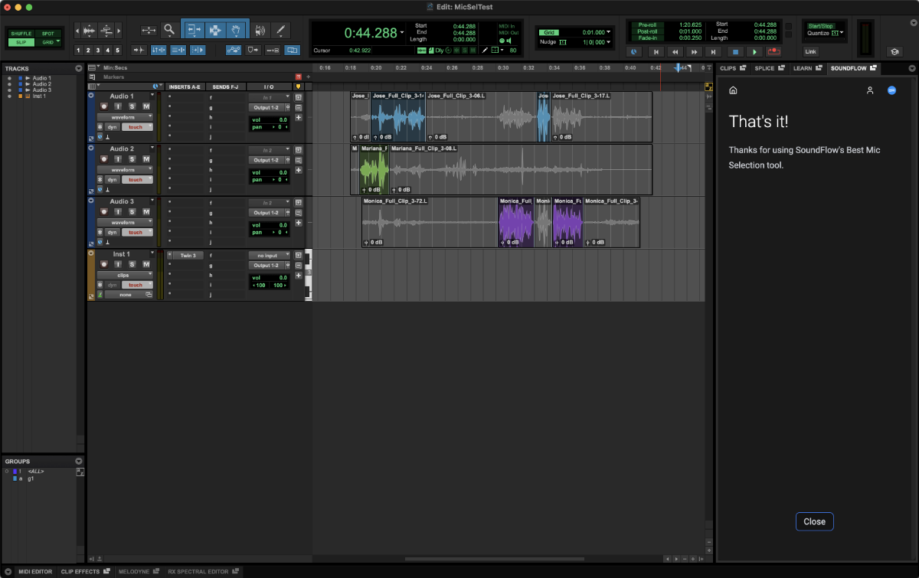
Task: Enable Spot edit mode
Action: coord(48,34)
